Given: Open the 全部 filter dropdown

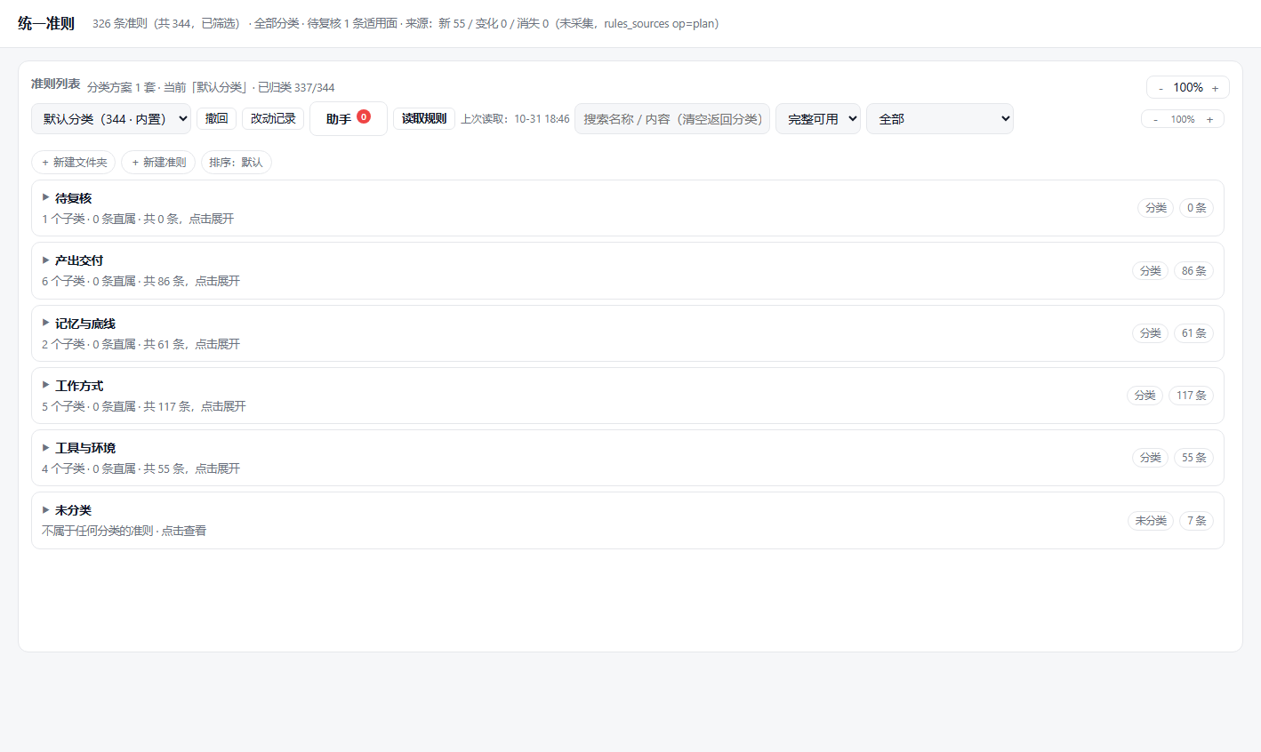Looking at the screenshot, I should pos(940,118).
